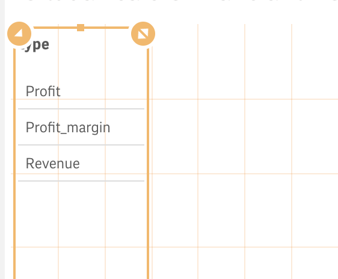338x279 pixels.
Task: Click the orange top edge line right of the square handle
Action: click(x=106, y=28)
